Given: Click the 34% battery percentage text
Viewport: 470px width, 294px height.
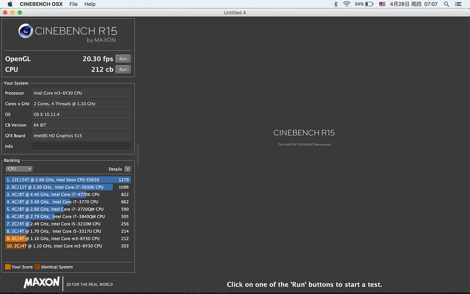Looking at the screenshot, I should click(x=359, y=4).
